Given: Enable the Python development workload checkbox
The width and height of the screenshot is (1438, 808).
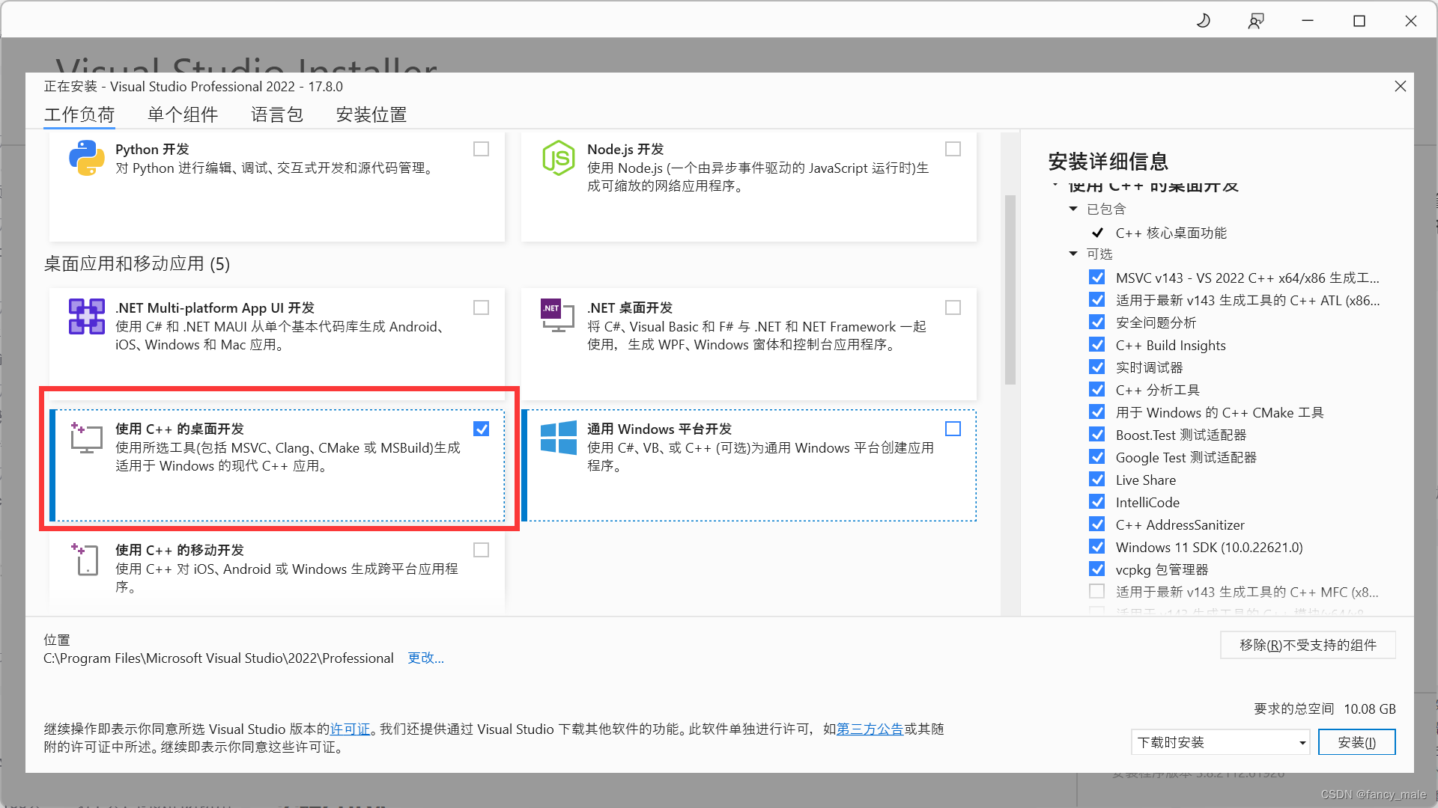Looking at the screenshot, I should click(x=481, y=149).
